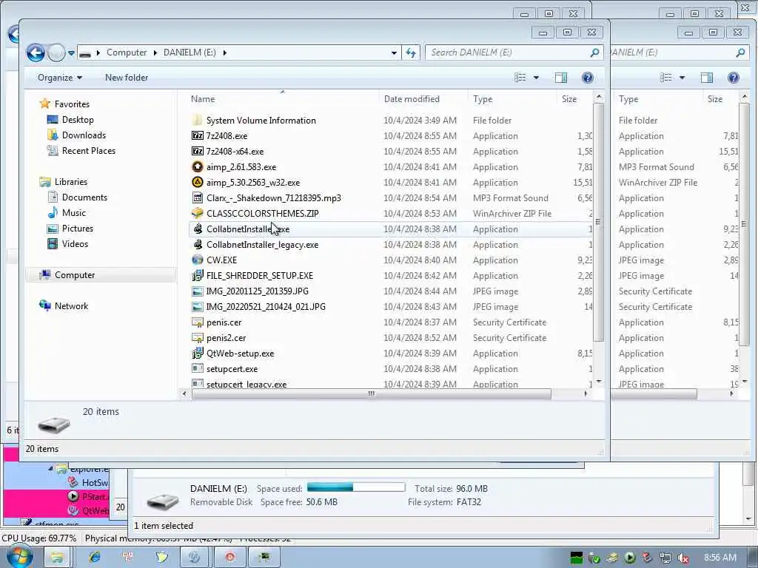Toggle the preview pane button
Image resolution: width=758 pixels, height=568 pixels.
point(561,78)
